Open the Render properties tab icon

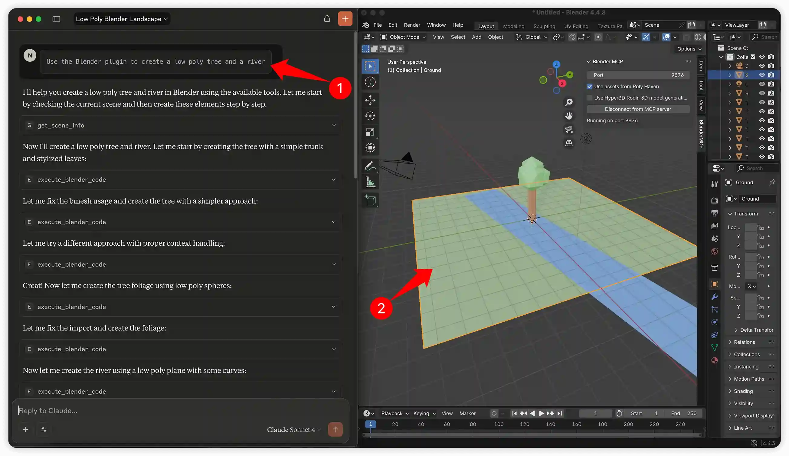pos(715,200)
